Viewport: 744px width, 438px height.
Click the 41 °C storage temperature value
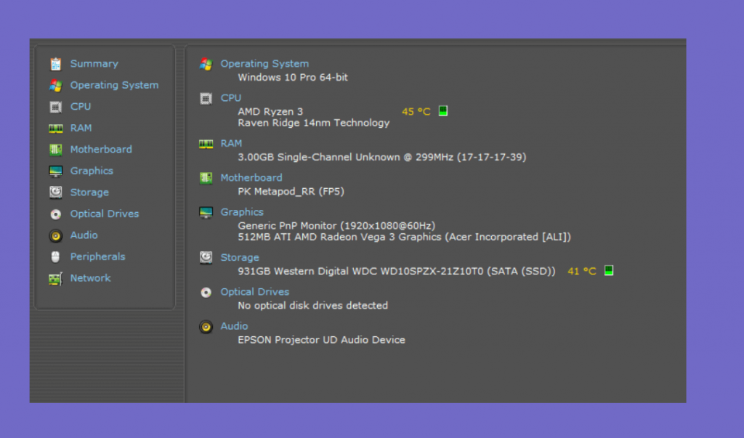click(x=582, y=271)
